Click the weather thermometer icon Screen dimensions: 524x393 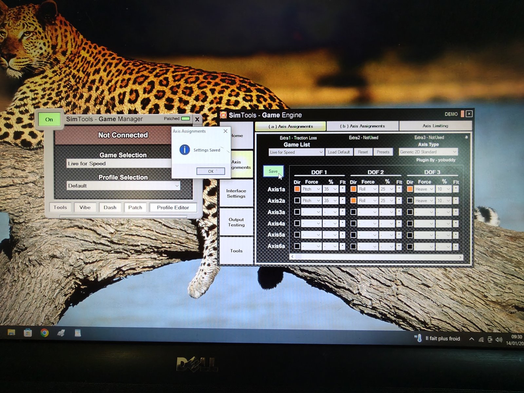click(x=418, y=338)
